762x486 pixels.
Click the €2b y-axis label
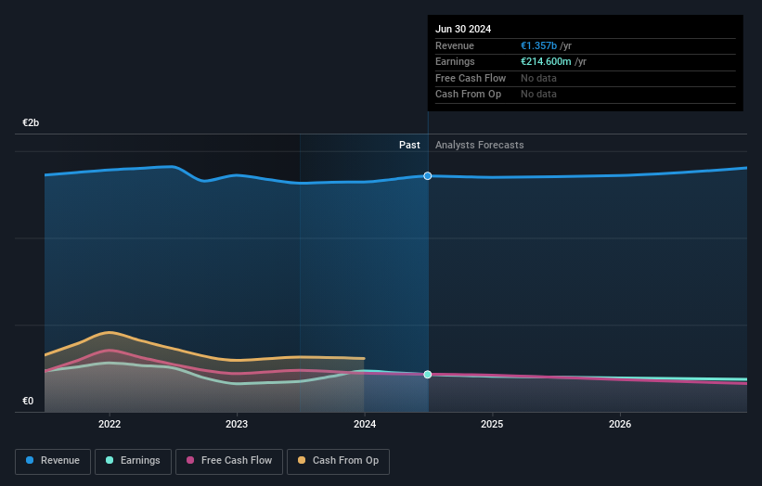[x=31, y=122]
